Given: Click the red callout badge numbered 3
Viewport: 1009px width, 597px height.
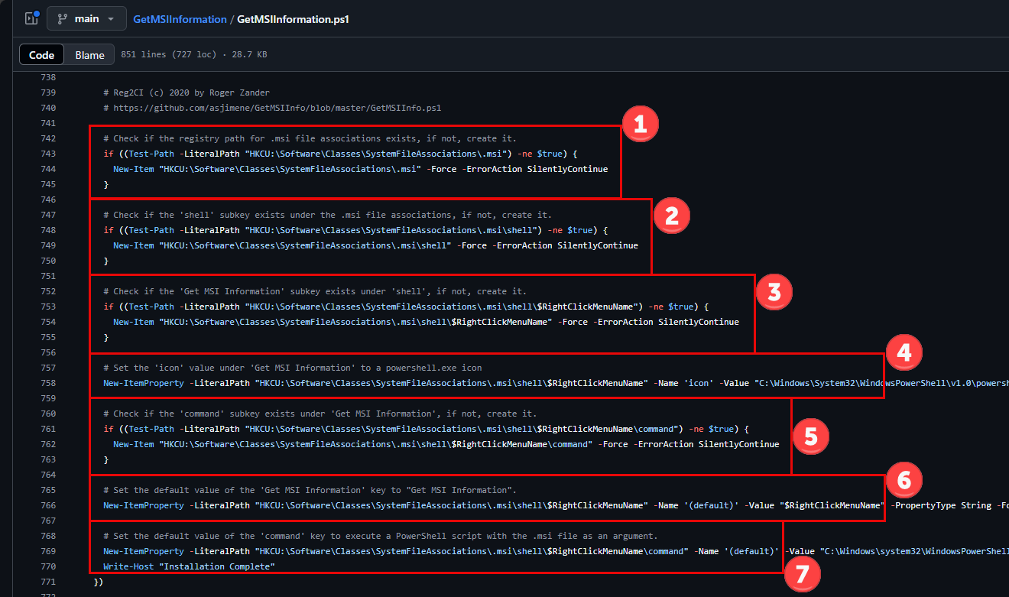Looking at the screenshot, I should [x=774, y=291].
